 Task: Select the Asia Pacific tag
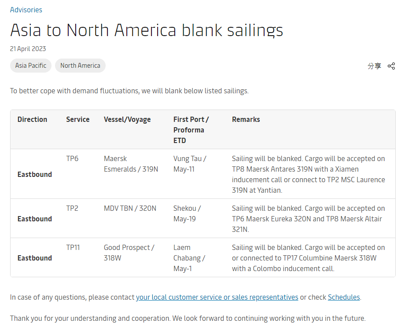pos(31,66)
